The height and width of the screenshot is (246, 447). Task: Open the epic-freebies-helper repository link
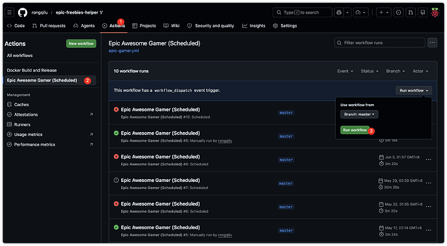click(77, 12)
